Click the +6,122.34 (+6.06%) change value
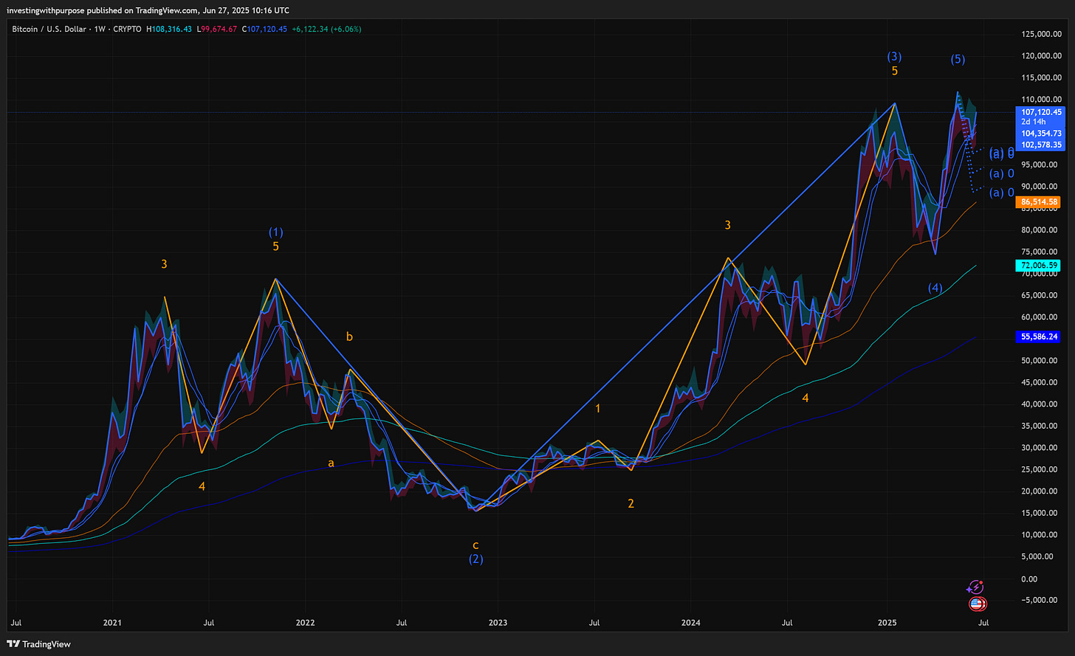Viewport: 1075px width, 656px height. (x=326, y=30)
